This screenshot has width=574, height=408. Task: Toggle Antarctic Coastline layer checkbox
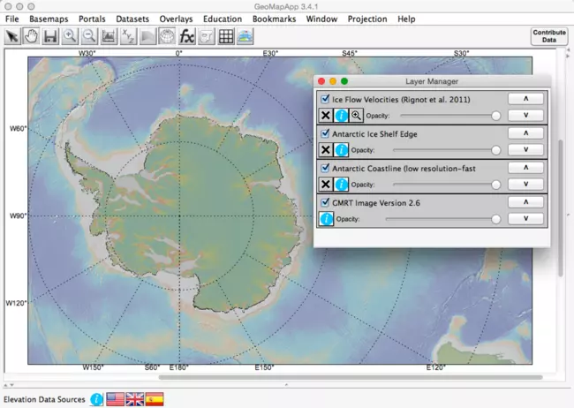(325, 168)
